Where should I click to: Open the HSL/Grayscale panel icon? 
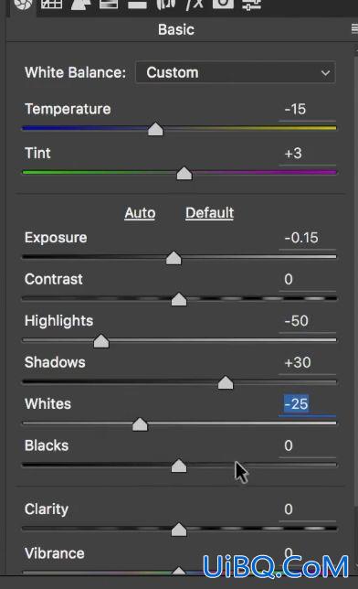tap(109, 4)
